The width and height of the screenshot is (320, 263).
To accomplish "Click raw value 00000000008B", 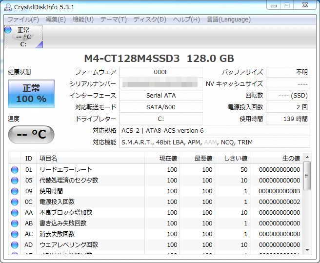I will [280, 191].
